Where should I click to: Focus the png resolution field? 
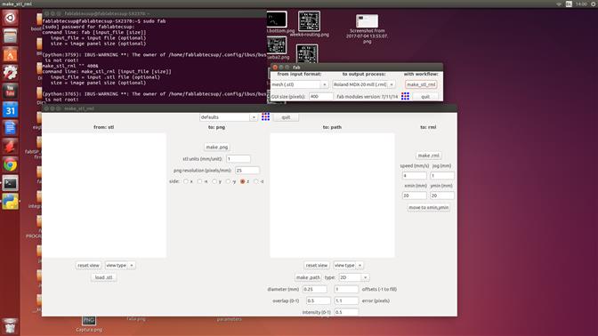click(x=247, y=171)
